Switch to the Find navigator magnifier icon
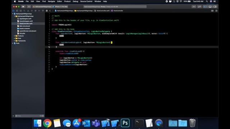230x129 pixels. (24, 11)
